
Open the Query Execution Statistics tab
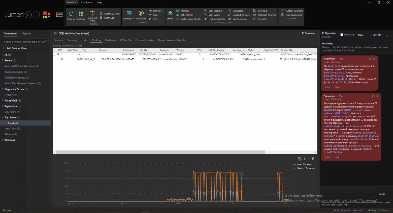[172, 40]
